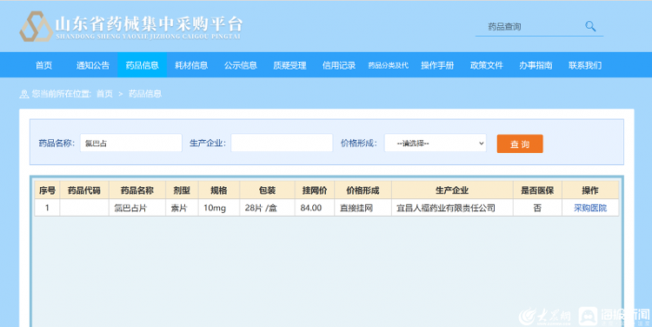This screenshot has height=327, width=652.
Task: Open the 公示信息 tab
Action: tap(240, 65)
